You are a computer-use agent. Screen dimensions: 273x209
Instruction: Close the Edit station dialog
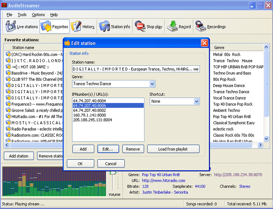[x=204, y=43]
